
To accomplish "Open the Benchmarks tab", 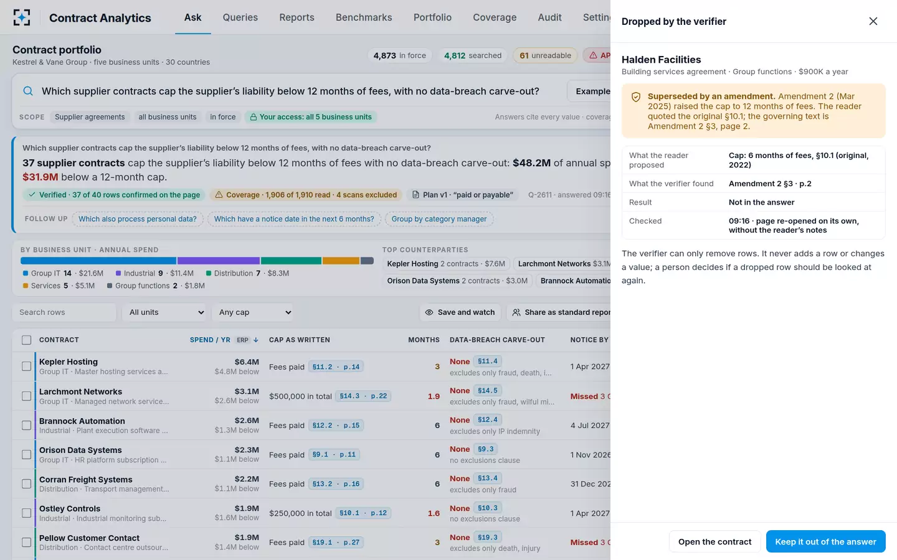I will click(364, 17).
